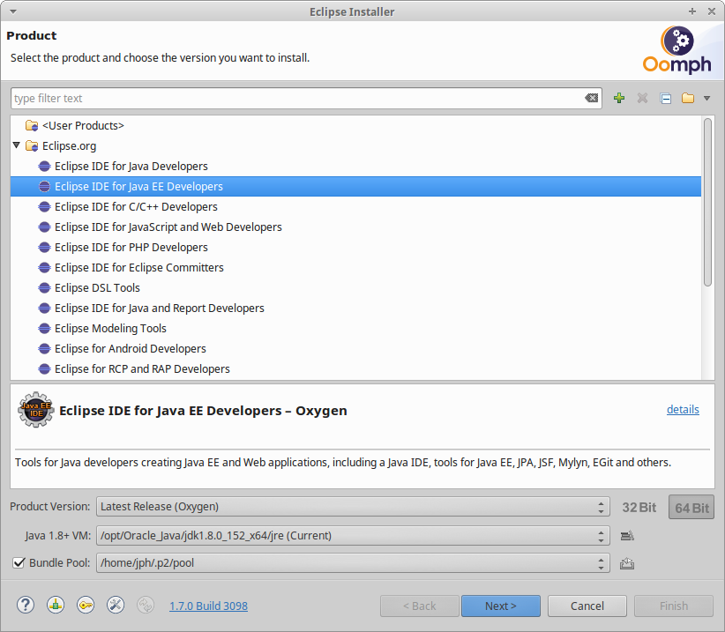Select Eclipse for Android Developers
725x632 pixels.
[x=130, y=349]
